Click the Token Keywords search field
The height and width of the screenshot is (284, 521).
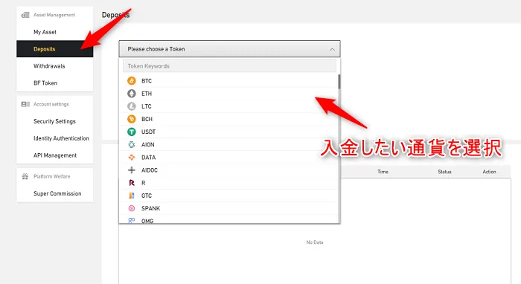click(229, 66)
